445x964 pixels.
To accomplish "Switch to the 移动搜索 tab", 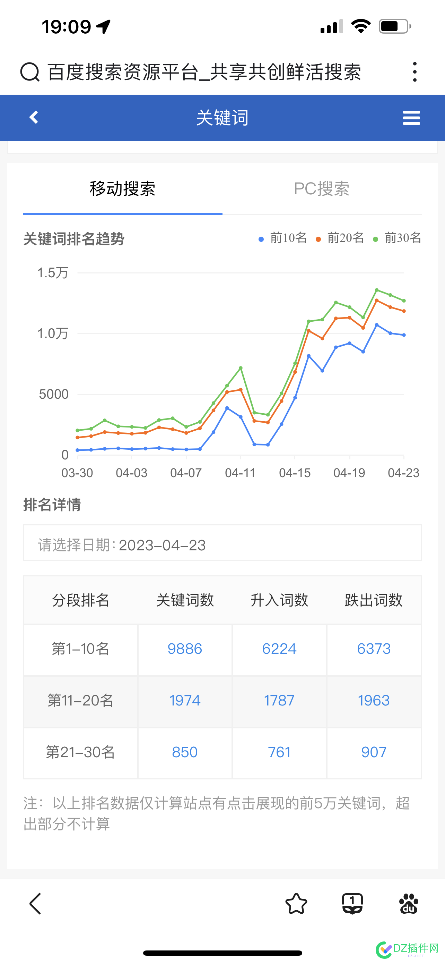I will [x=123, y=189].
